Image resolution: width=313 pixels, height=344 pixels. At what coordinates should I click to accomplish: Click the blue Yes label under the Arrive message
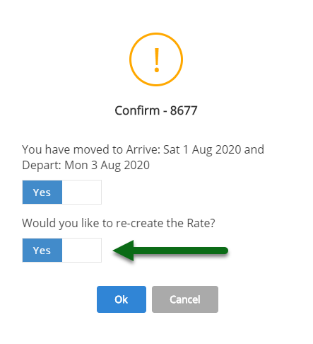click(x=42, y=193)
